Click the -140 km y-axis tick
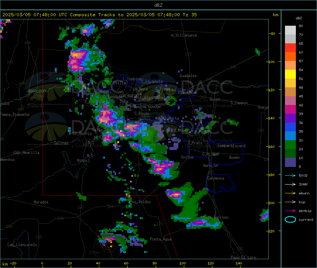Viewport: 317px width, 268px height. coord(271,118)
